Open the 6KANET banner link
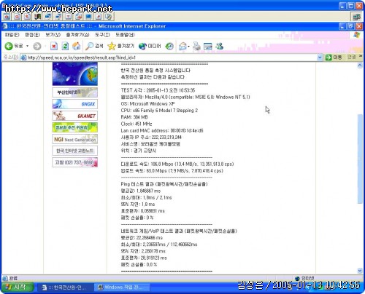365x294 pixels. [75, 116]
